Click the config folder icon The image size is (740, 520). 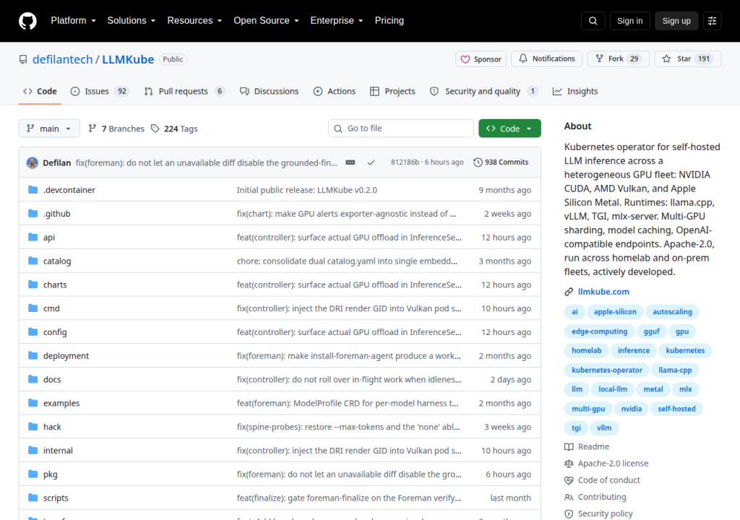(x=33, y=331)
